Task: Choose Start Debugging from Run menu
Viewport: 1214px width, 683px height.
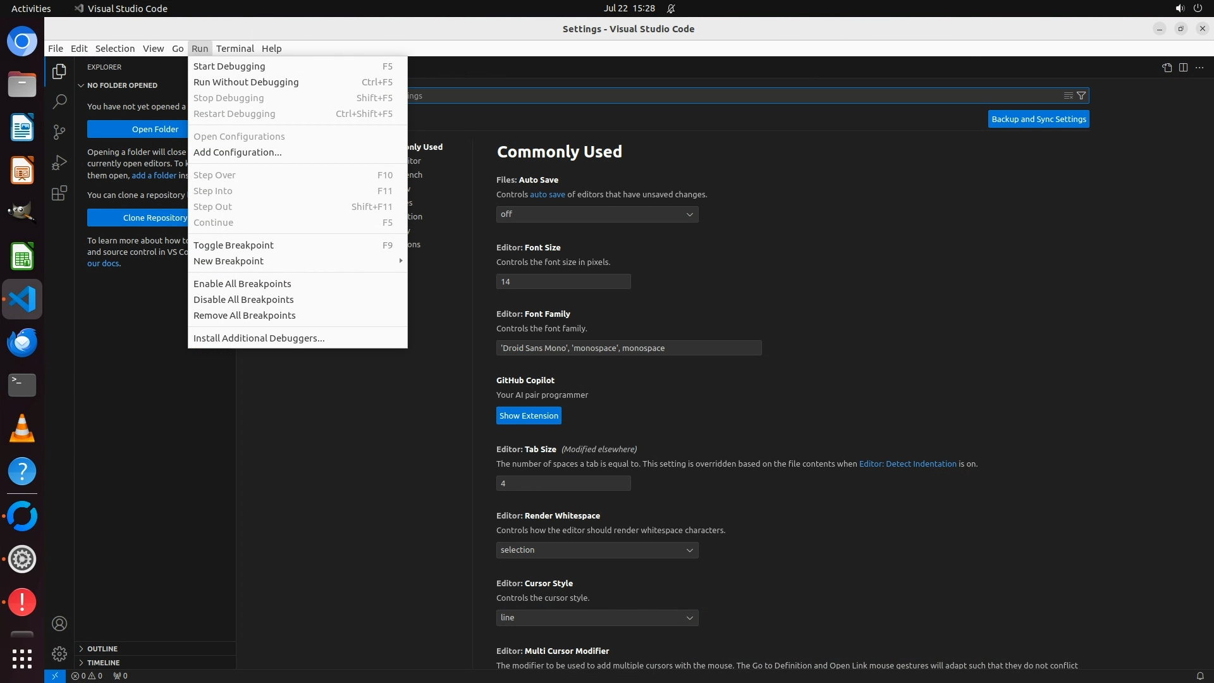Action: coord(229,66)
